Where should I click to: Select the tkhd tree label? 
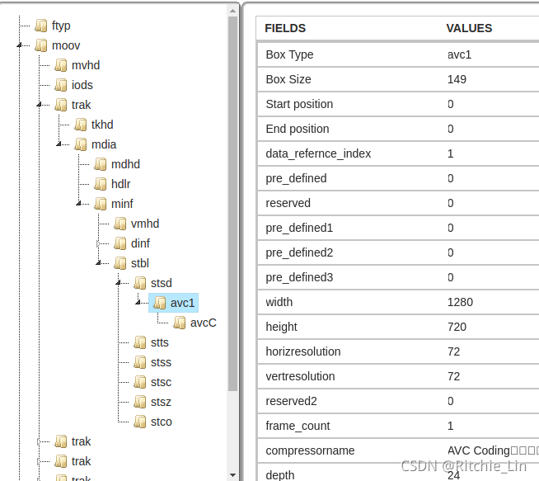tap(102, 125)
